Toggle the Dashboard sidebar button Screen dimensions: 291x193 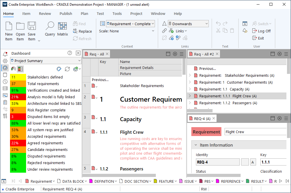(x=5, y=68)
